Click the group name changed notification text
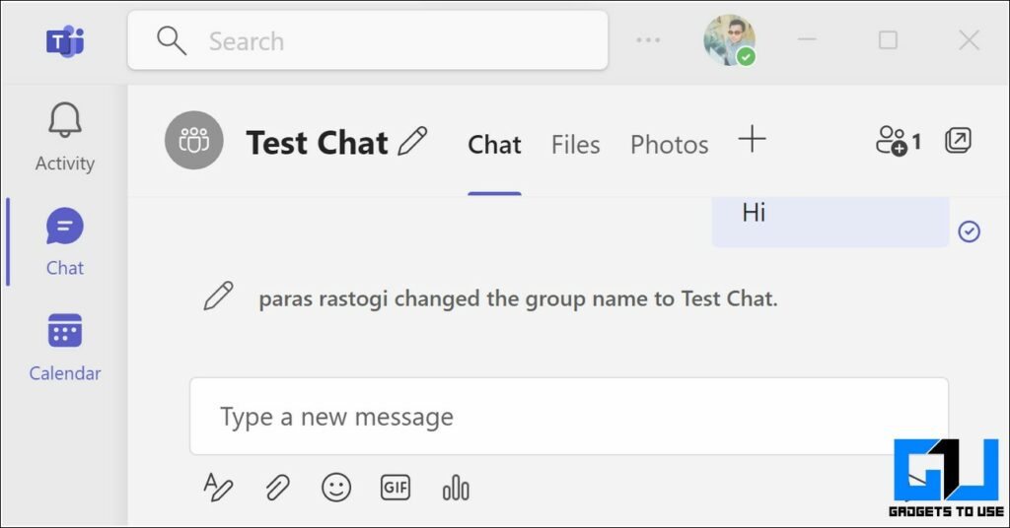This screenshot has width=1010, height=528. (x=518, y=299)
